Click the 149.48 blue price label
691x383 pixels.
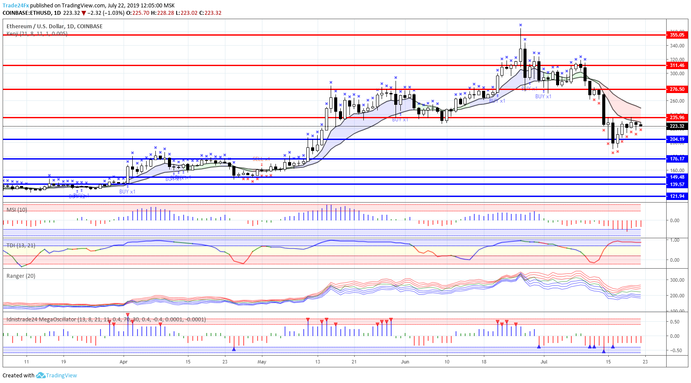click(677, 177)
